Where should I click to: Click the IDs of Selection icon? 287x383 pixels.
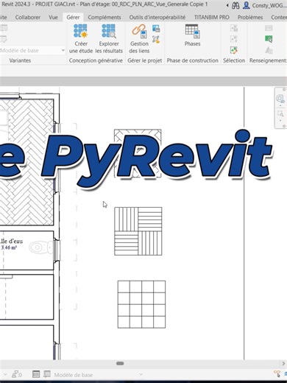pos(269,28)
